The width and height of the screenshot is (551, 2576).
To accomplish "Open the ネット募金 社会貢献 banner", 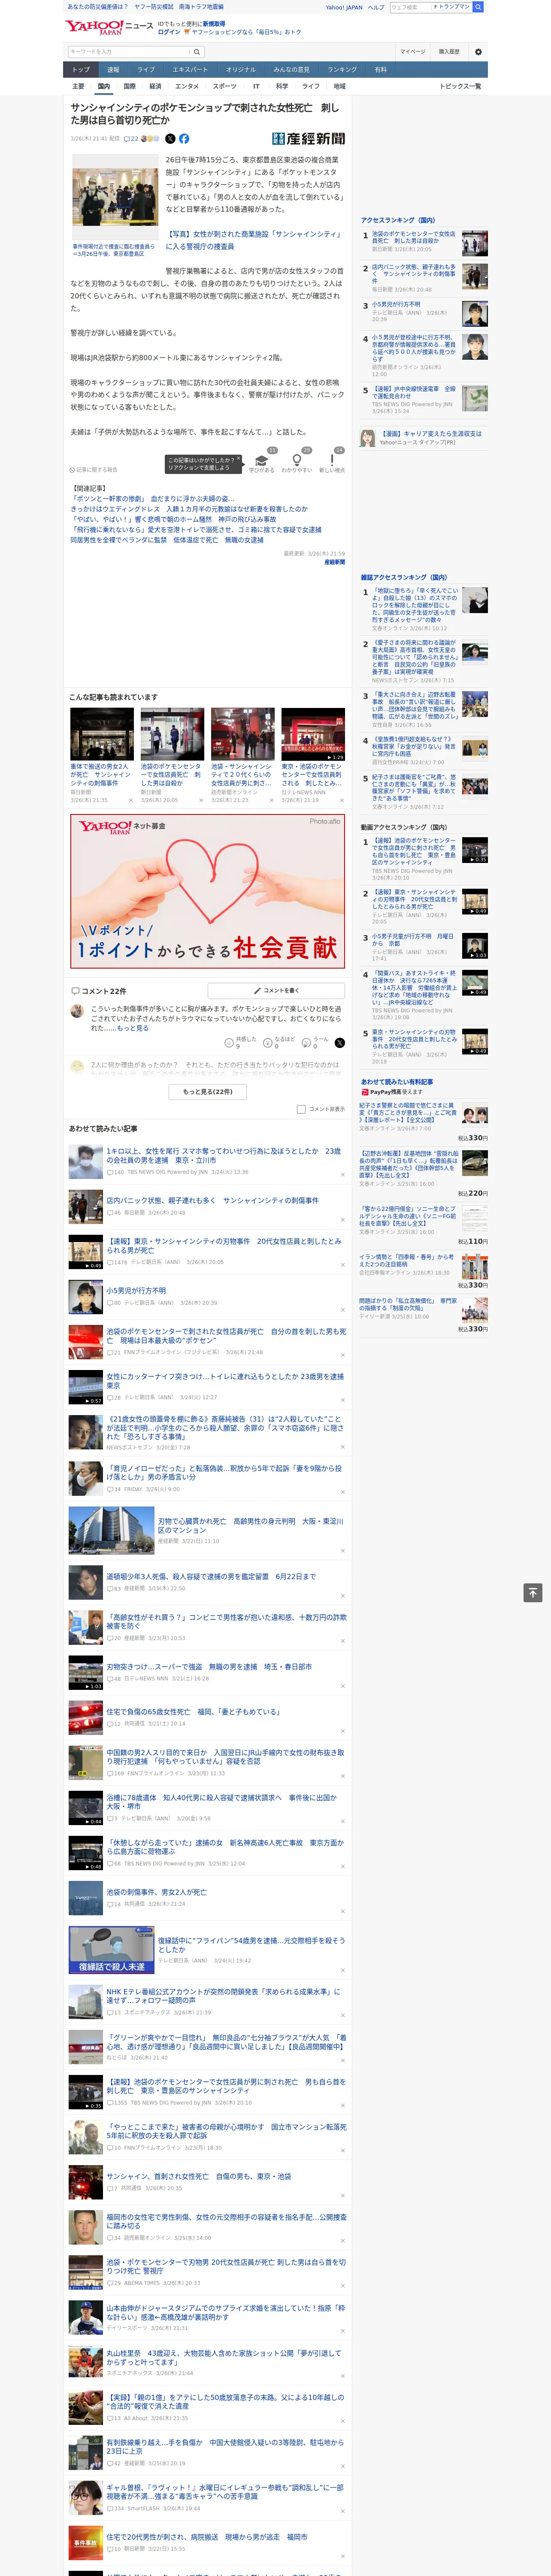I will coord(208,890).
